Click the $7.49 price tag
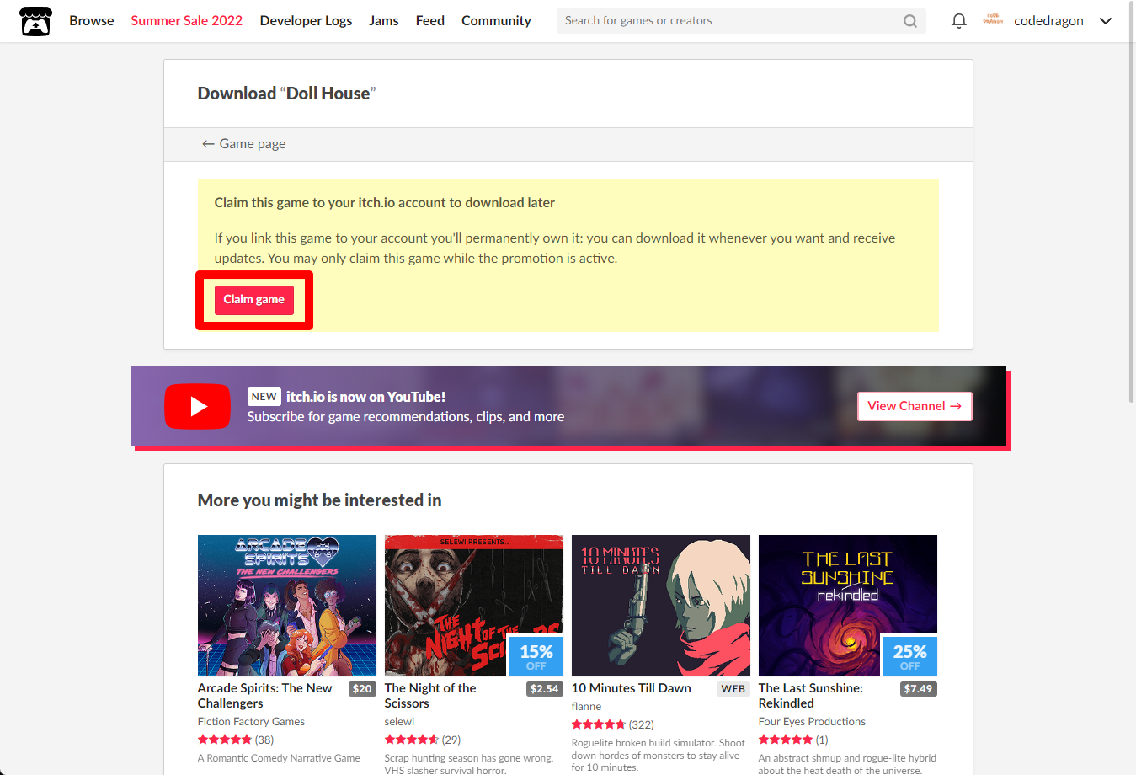 click(x=918, y=689)
